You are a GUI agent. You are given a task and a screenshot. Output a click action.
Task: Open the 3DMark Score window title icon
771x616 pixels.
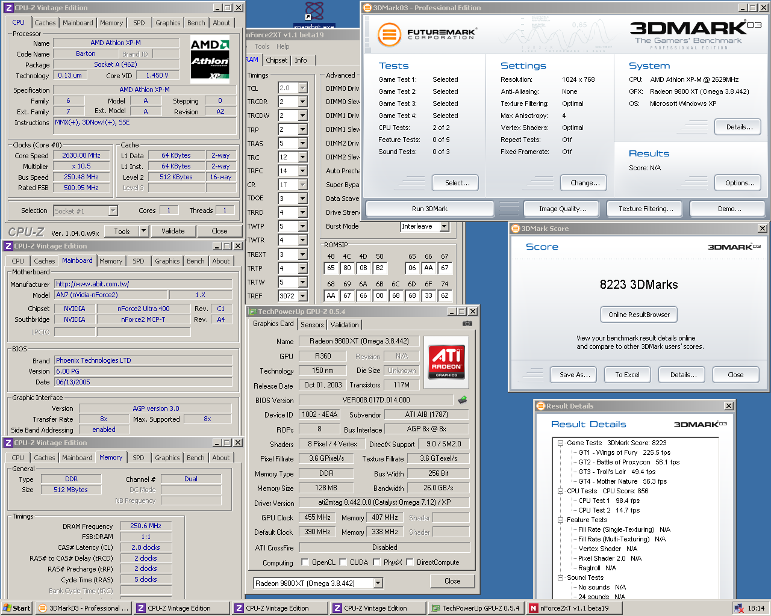pyautogui.click(x=515, y=229)
